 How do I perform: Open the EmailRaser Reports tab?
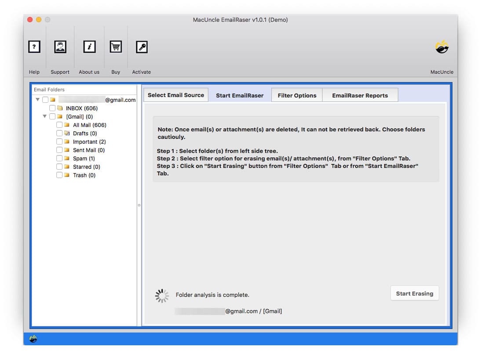coord(360,95)
